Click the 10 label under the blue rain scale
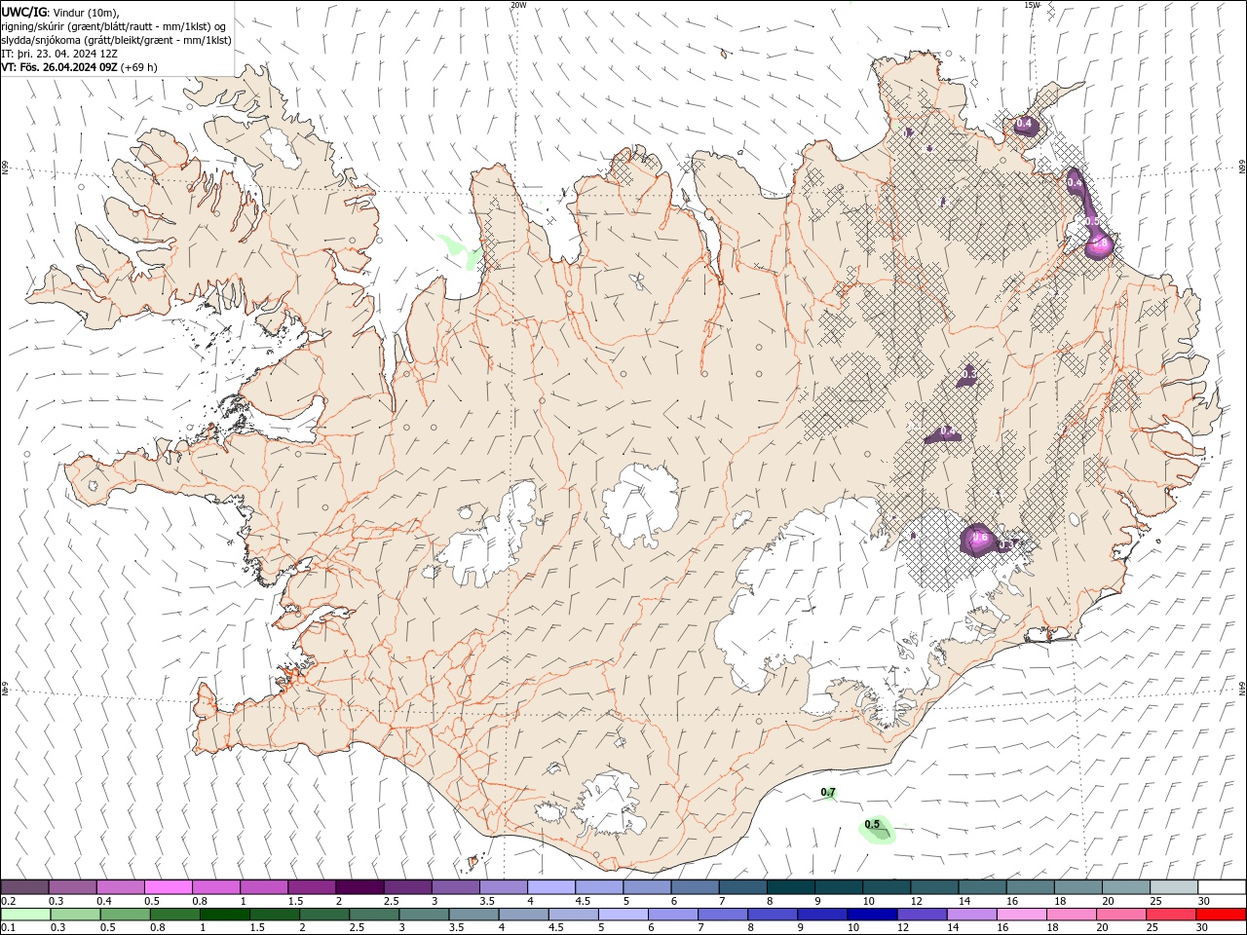This screenshot has width=1247, height=935. (852, 927)
